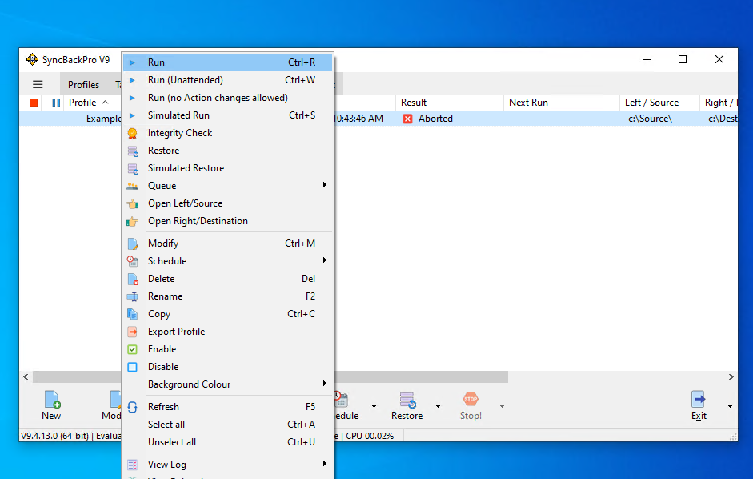The image size is (753, 479).
Task: Click the scrollbar left arrow
Action: pos(26,377)
